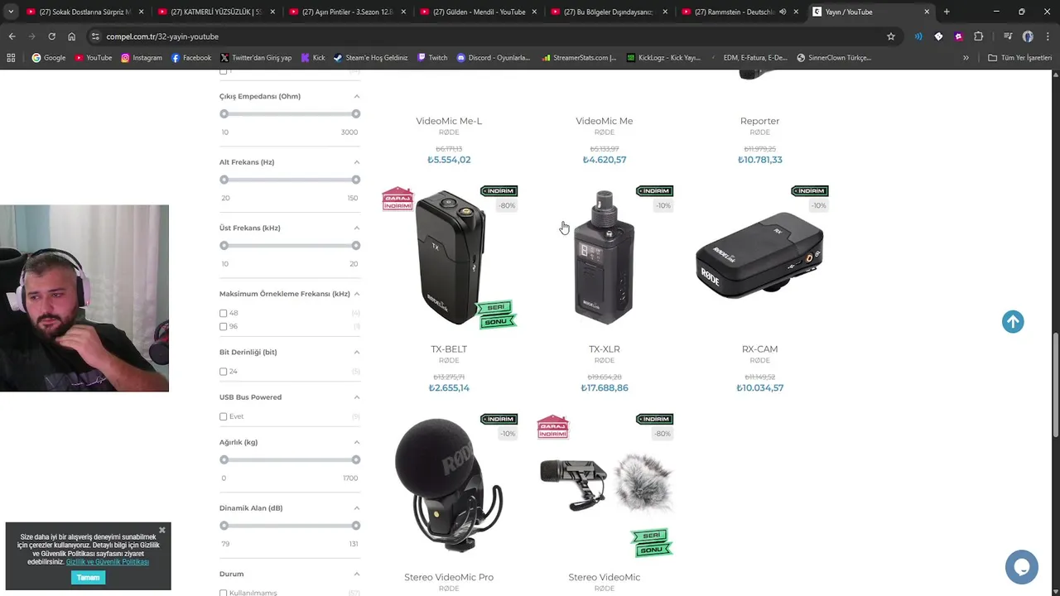Open the Steam'e Hoş Geldiniz bookmark
The height and width of the screenshot is (596, 1060).
coord(371,58)
